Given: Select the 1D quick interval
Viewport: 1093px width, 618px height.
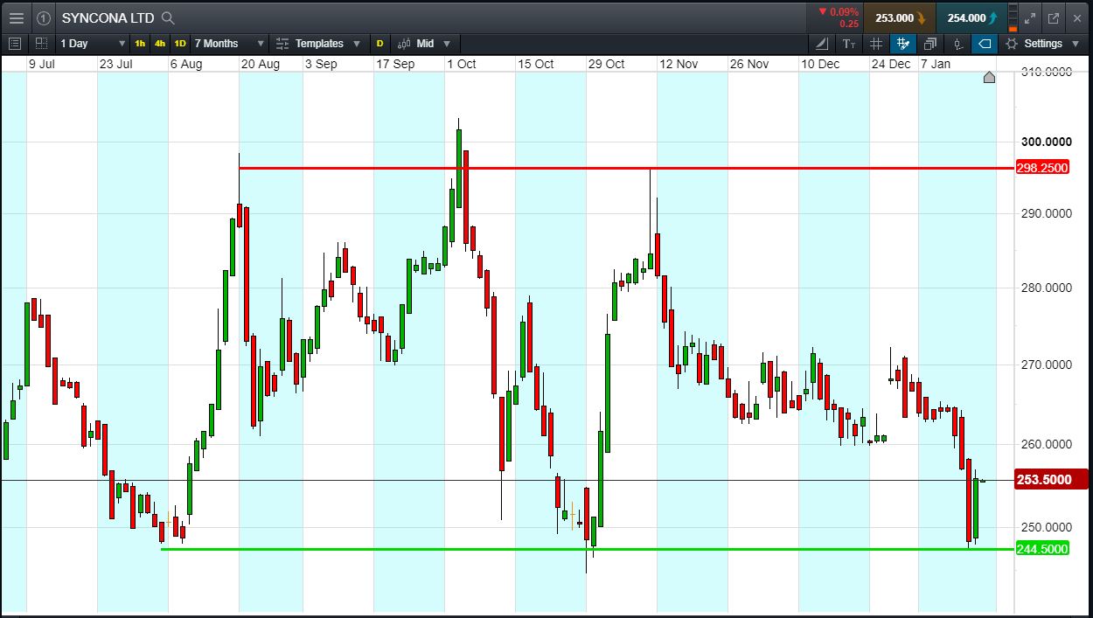Looking at the screenshot, I should 179,43.
